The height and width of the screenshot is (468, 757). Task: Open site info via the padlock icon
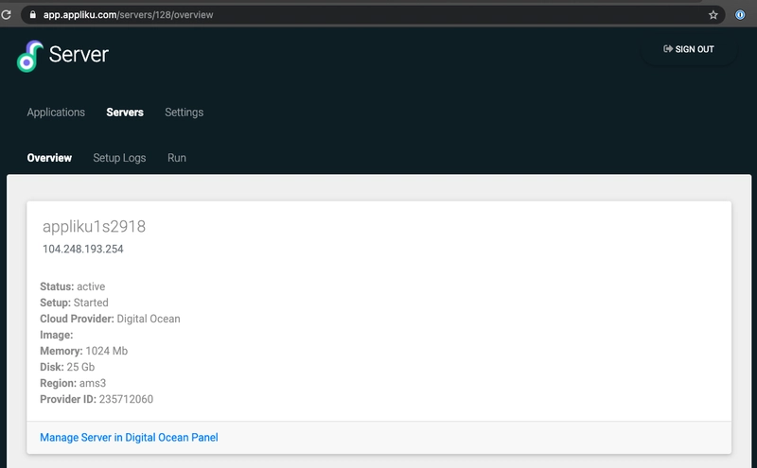(33, 14)
